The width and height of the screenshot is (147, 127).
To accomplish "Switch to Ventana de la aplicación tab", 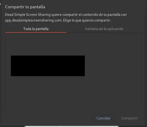I will tap(104, 29).
